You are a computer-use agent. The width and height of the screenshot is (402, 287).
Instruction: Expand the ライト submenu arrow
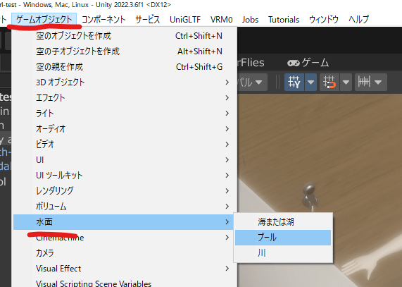(227, 114)
